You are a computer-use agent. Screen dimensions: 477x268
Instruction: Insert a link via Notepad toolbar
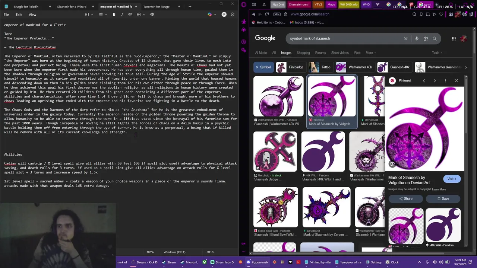coord(130,15)
